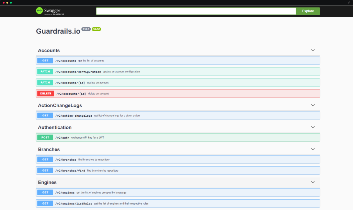Collapse the Accounts section chevron
353x210 pixels.
(x=313, y=50)
